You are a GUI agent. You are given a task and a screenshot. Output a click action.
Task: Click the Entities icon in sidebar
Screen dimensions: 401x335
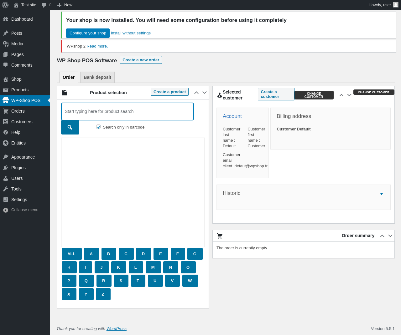pos(6,143)
